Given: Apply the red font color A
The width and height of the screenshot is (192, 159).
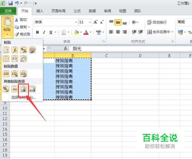Looking at the screenshot, I should pos(86,32).
